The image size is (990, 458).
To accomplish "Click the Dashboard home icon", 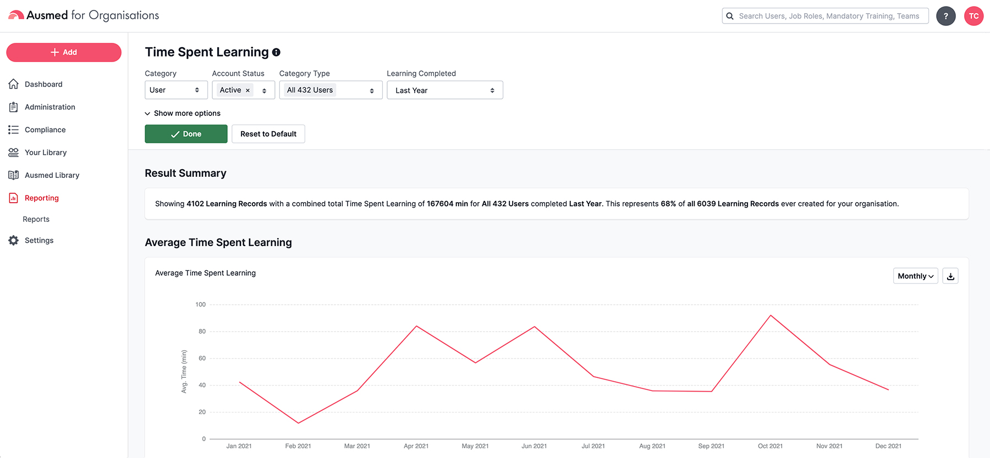I will coord(14,84).
